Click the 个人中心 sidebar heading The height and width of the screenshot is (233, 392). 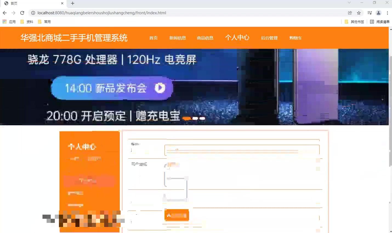[82, 147]
